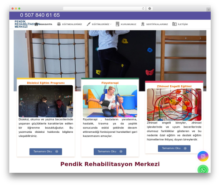The height and width of the screenshot is (186, 220).
Task: Click the browser reload icon
Action: pyautogui.click(x=143, y=9)
